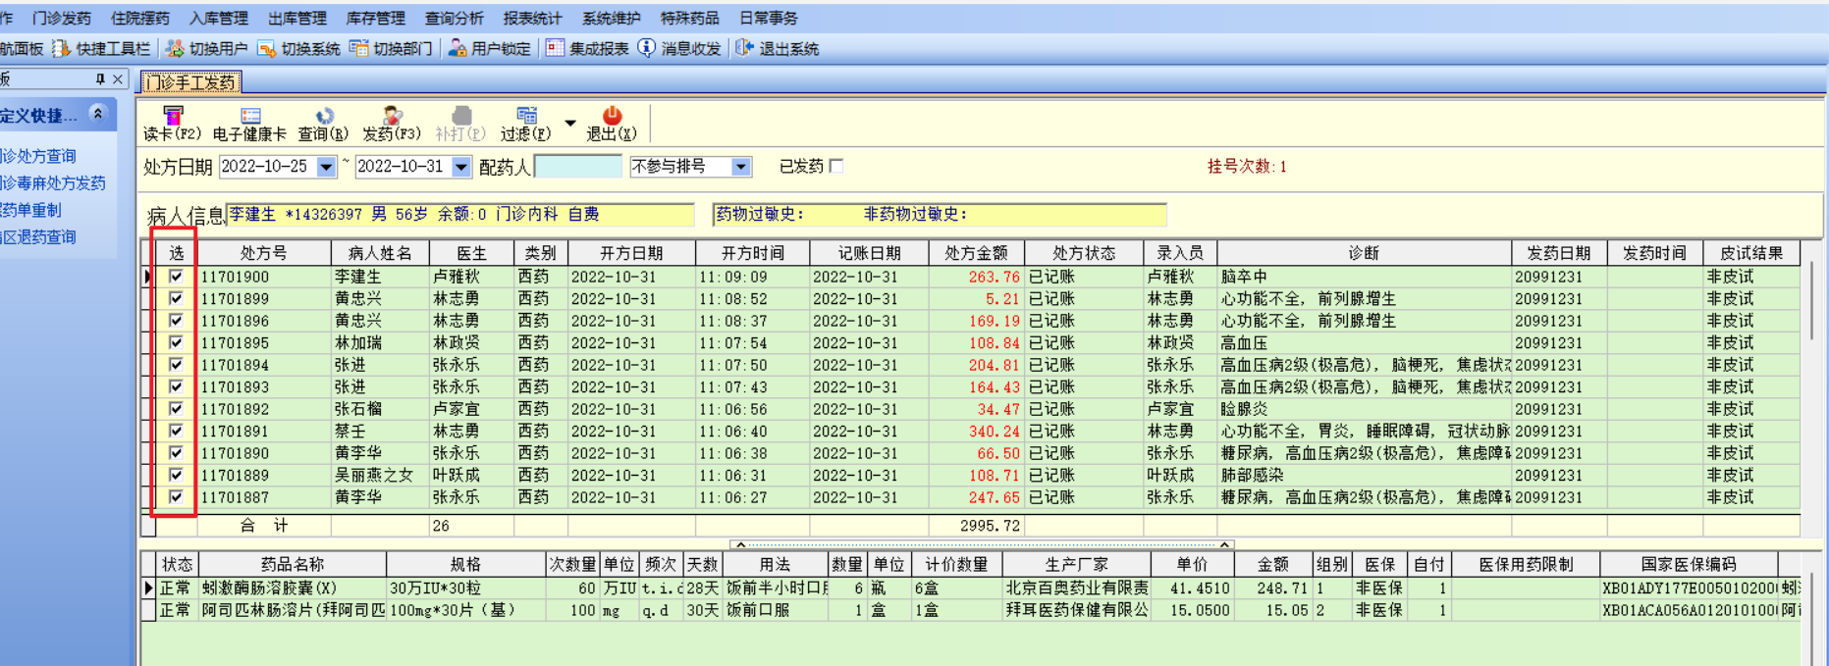Click the 脑卒中 diagnosis cell

point(1364,277)
